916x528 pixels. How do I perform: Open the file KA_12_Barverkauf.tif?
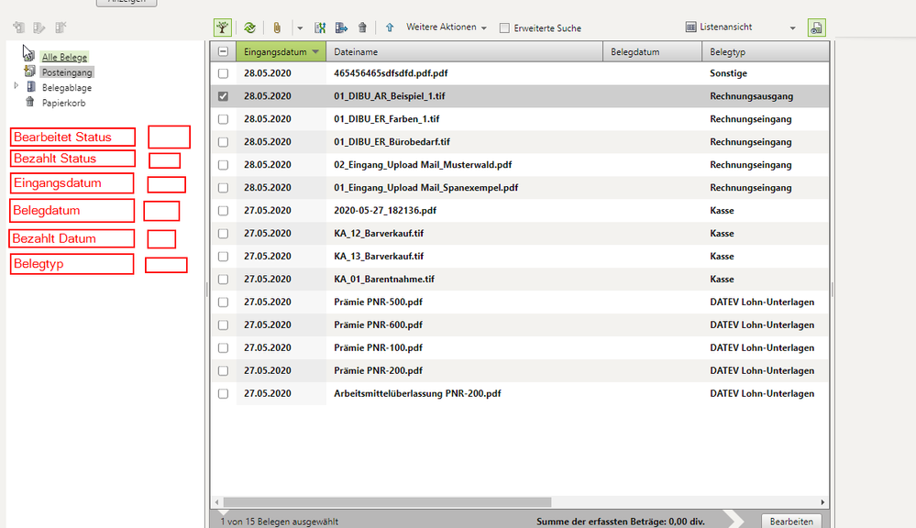[379, 234]
